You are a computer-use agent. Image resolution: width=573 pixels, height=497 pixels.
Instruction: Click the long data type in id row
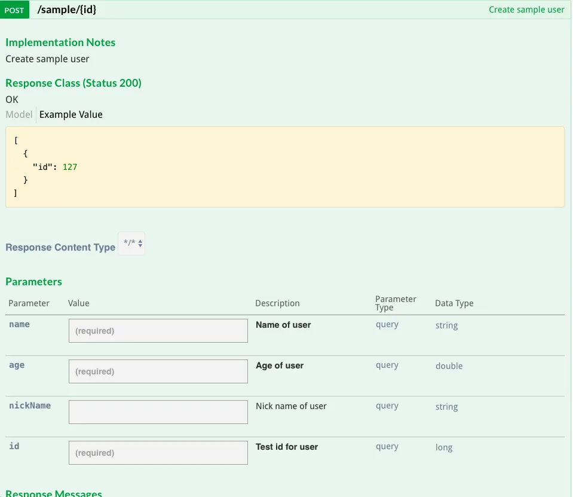pyautogui.click(x=443, y=447)
